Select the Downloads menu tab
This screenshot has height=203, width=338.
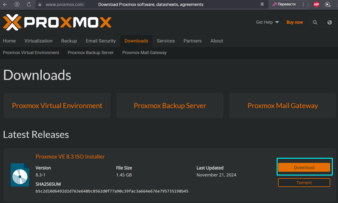tap(136, 41)
